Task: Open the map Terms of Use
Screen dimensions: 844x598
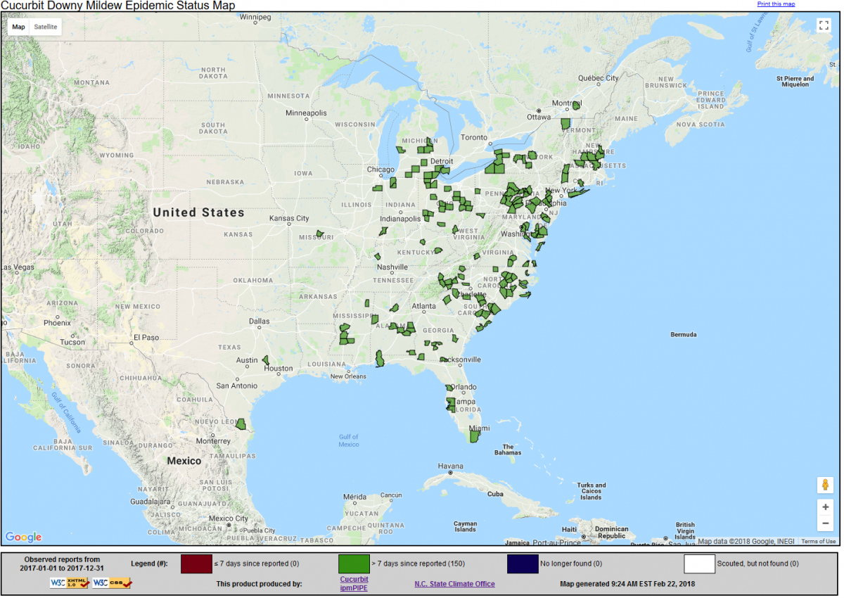Action: [819, 541]
